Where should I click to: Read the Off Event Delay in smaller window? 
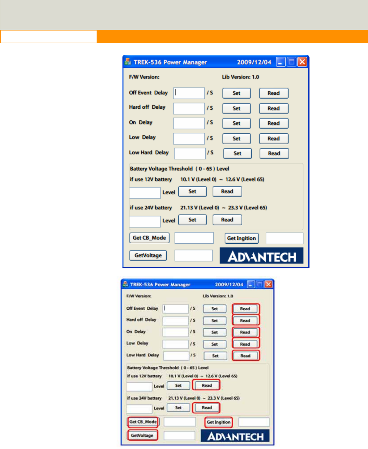pyautogui.click(x=245, y=309)
